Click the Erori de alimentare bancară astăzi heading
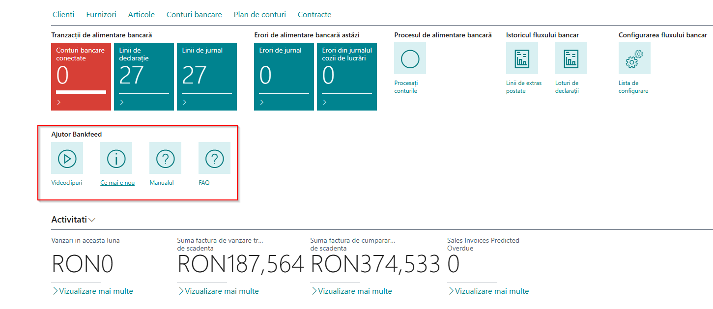This screenshot has width=713, height=309. (307, 35)
